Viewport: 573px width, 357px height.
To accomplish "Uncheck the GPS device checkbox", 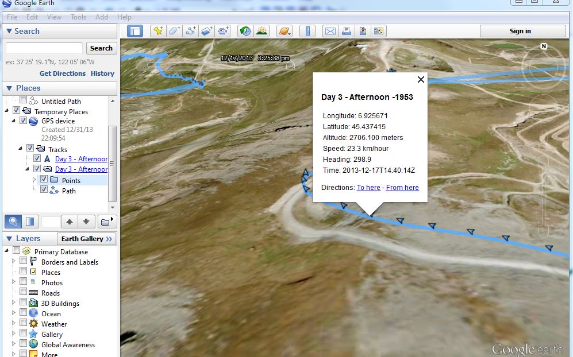I will (23, 120).
